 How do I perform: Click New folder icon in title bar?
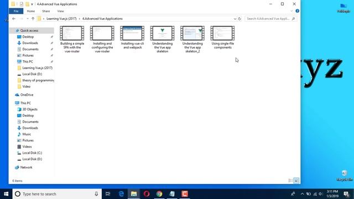[x=27, y=4]
